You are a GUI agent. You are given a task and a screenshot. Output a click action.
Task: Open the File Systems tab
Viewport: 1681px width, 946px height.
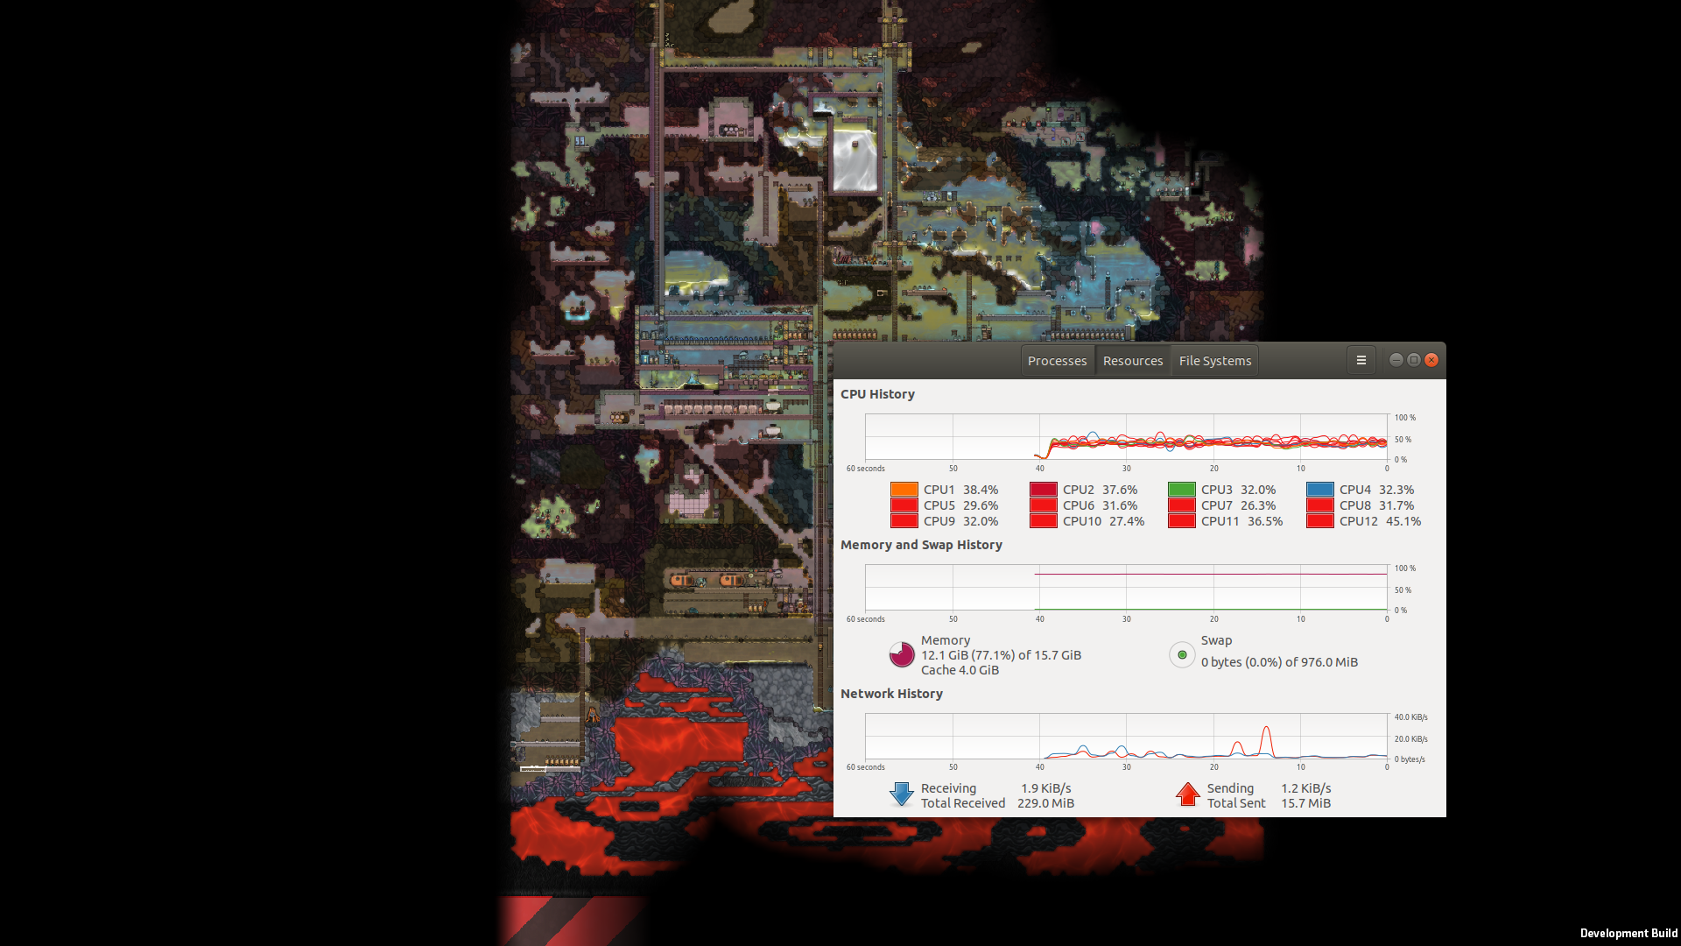(1214, 361)
